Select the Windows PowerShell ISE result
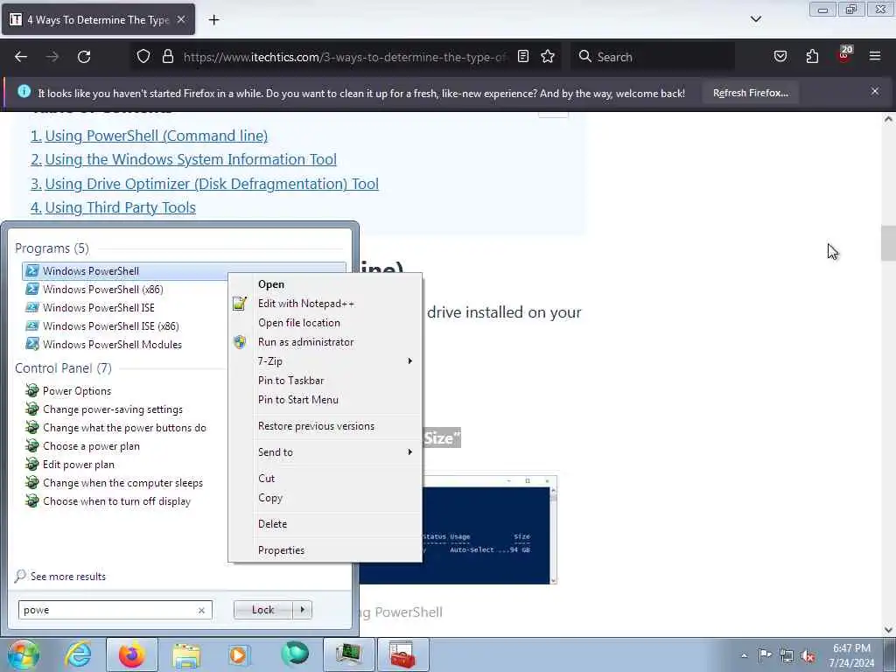The width and height of the screenshot is (896, 672). pyautogui.click(x=99, y=307)
